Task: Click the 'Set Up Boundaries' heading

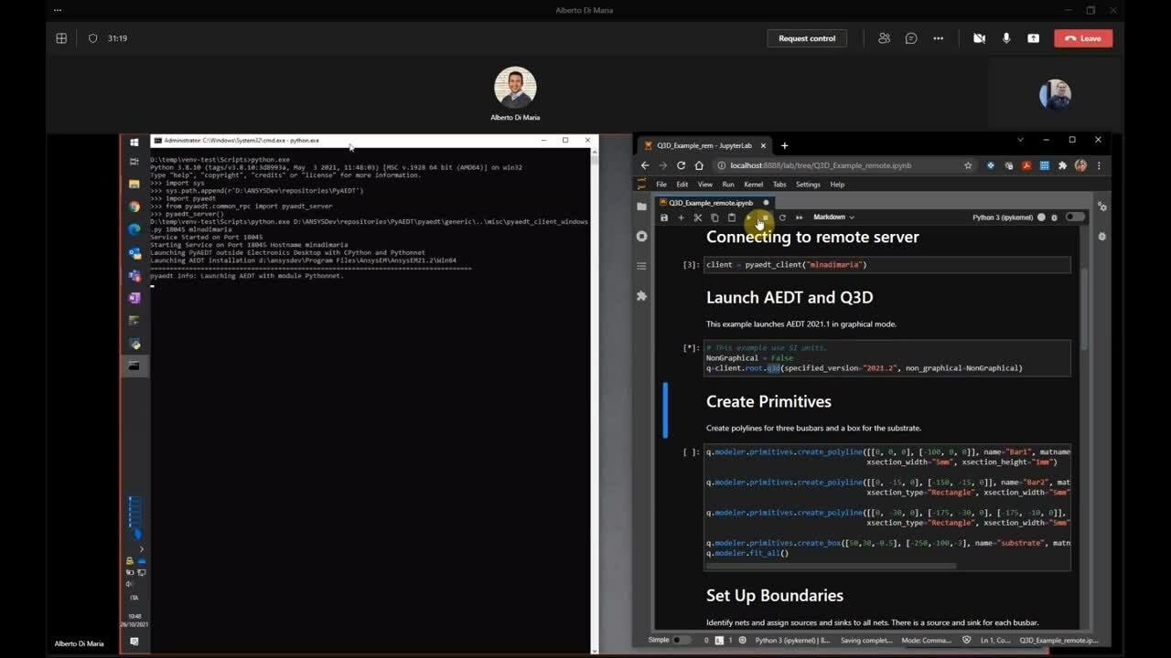Action: [775, 596]
